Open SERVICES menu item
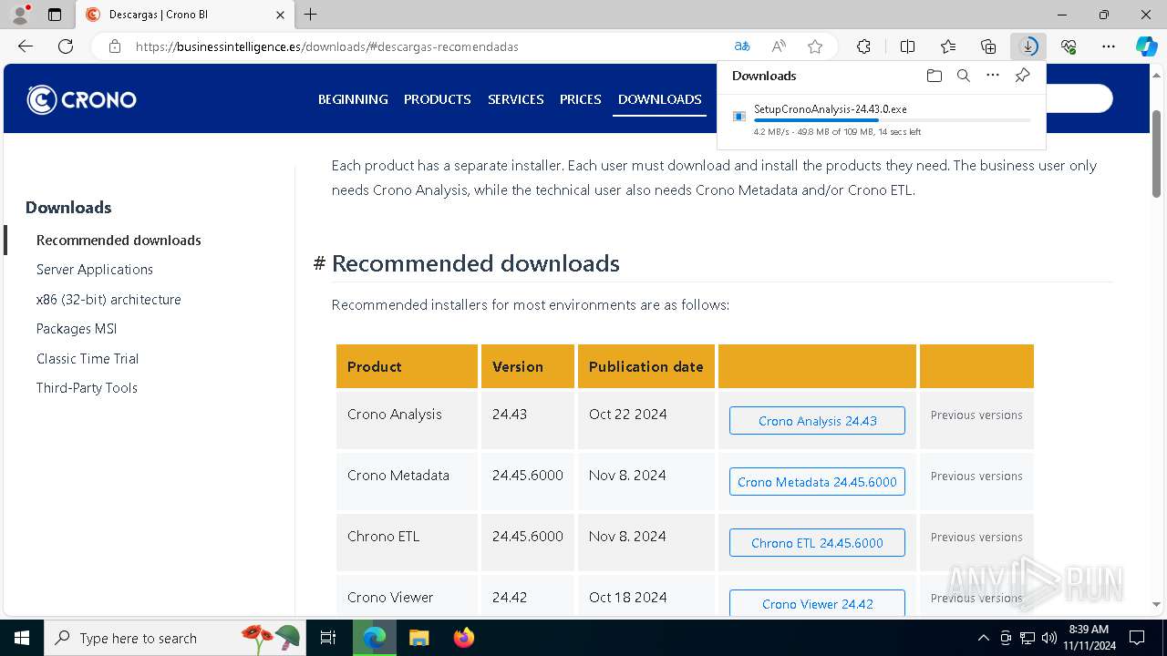Image resolution: width=1167 pixels, height=656 pixels. (x=516, y=99)
